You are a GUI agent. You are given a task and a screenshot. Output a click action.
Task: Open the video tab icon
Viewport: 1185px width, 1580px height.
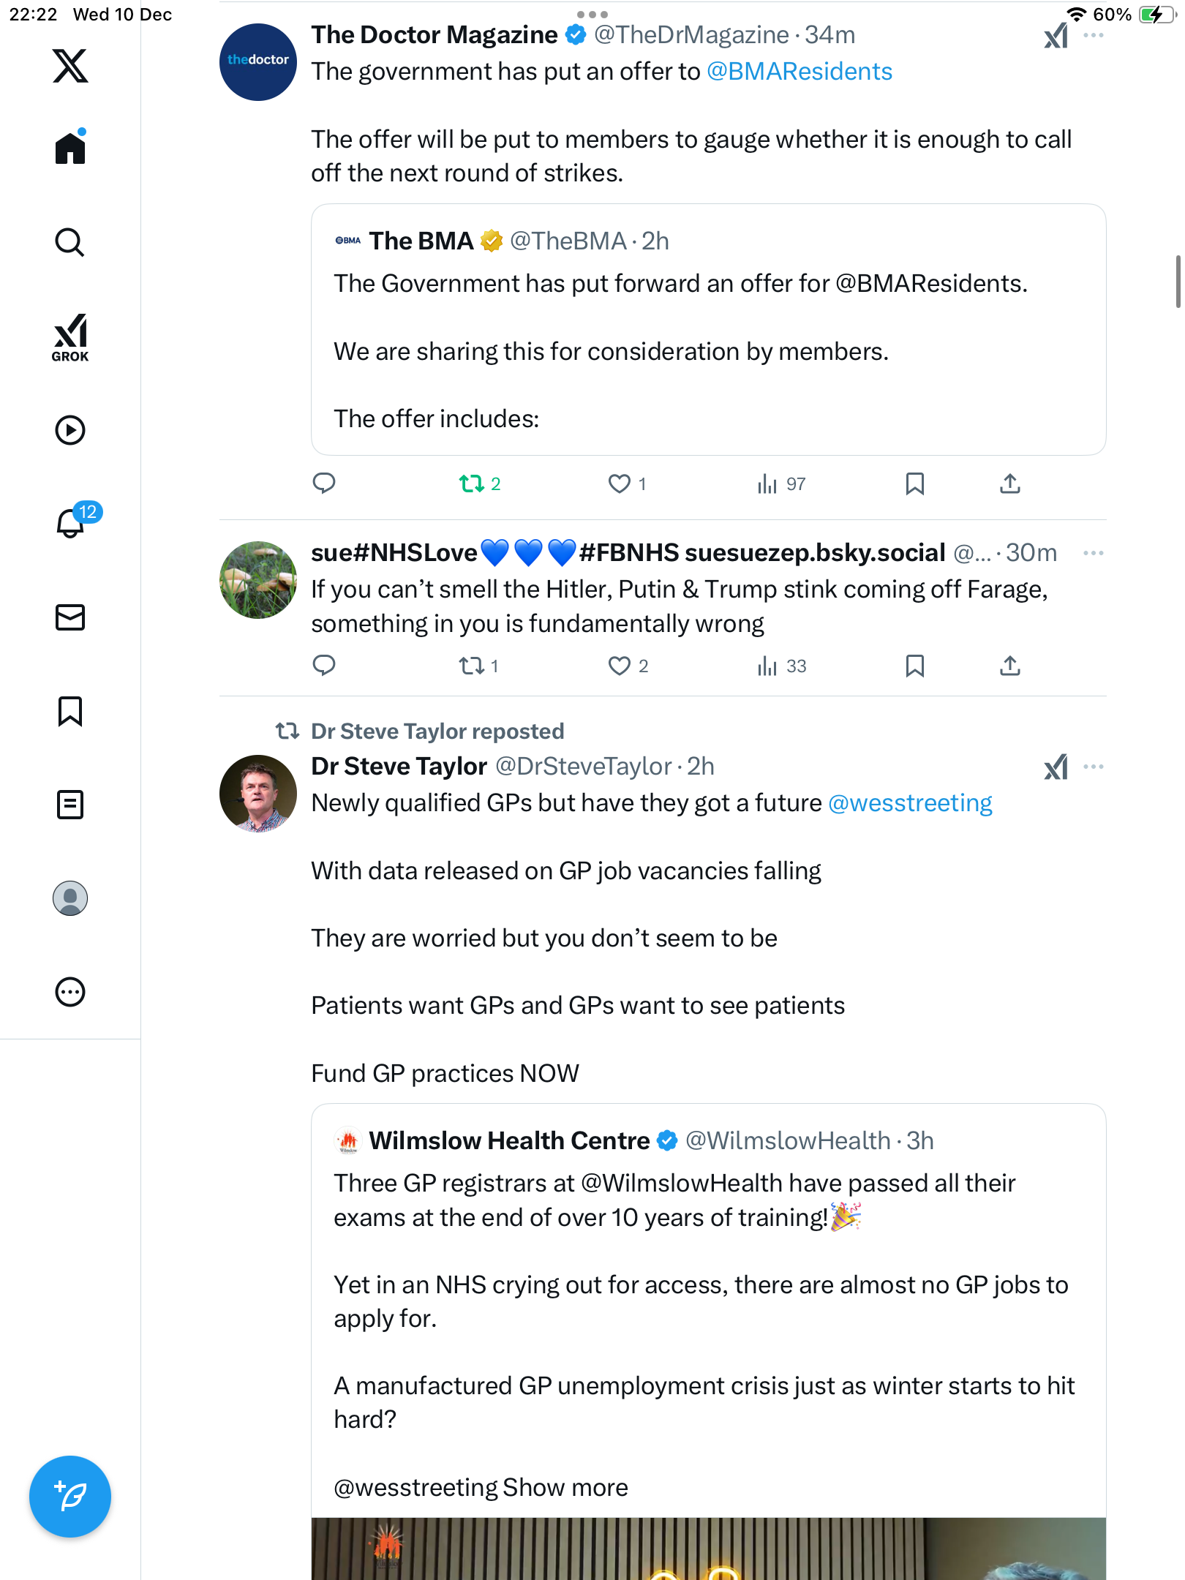[x=70, y=430]
